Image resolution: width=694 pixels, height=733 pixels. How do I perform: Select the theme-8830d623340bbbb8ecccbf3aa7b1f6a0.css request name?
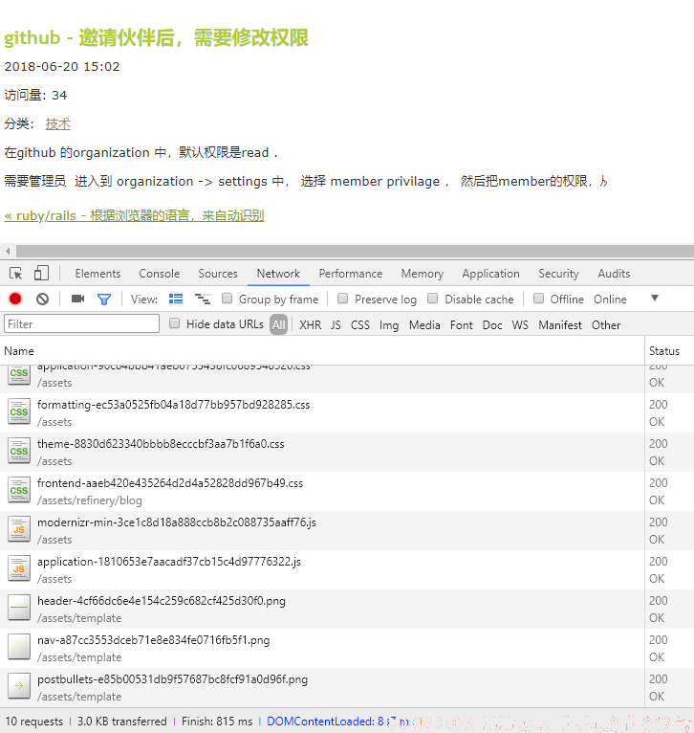[x=161, y=444]
